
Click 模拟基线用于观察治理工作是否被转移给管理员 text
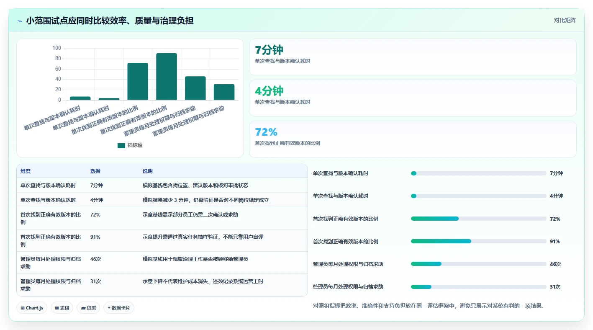click(x=195, y=259)
